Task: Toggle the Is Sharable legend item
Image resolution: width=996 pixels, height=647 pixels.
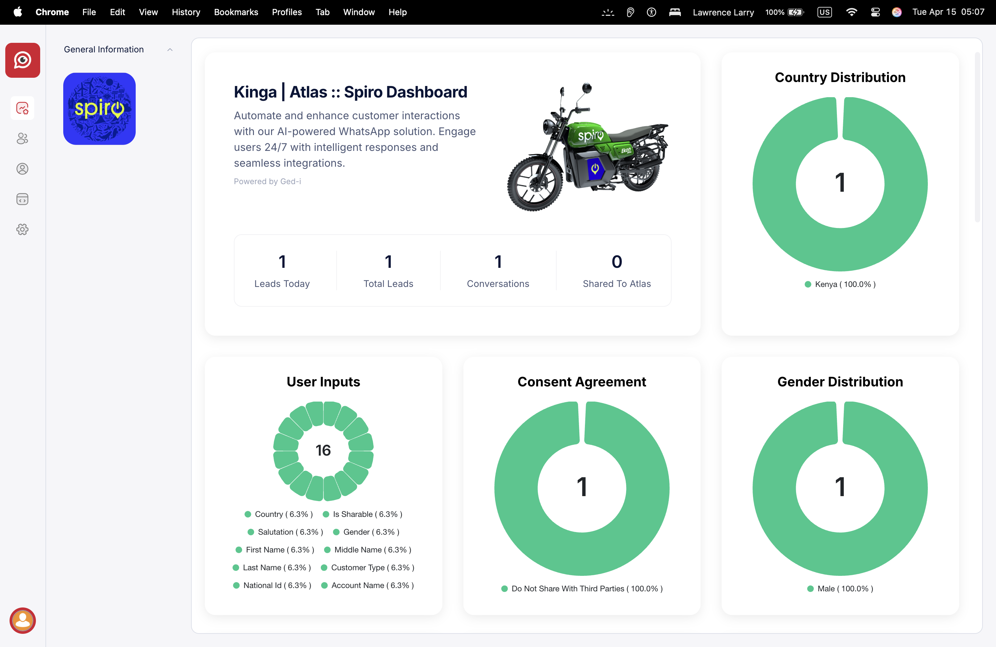Action: (x=362, y=514)
